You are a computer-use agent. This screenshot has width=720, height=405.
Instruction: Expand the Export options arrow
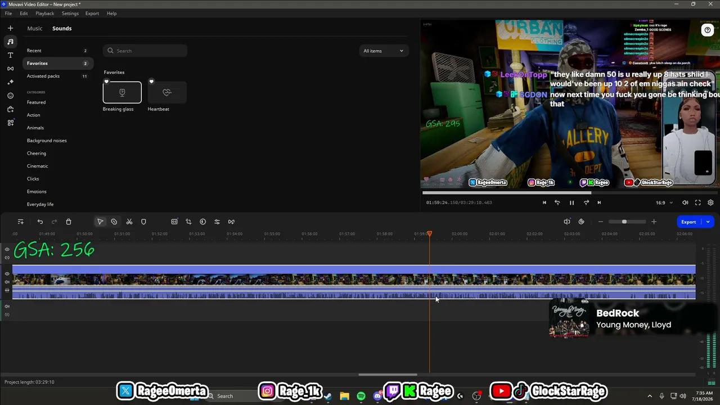click(708, 222)
